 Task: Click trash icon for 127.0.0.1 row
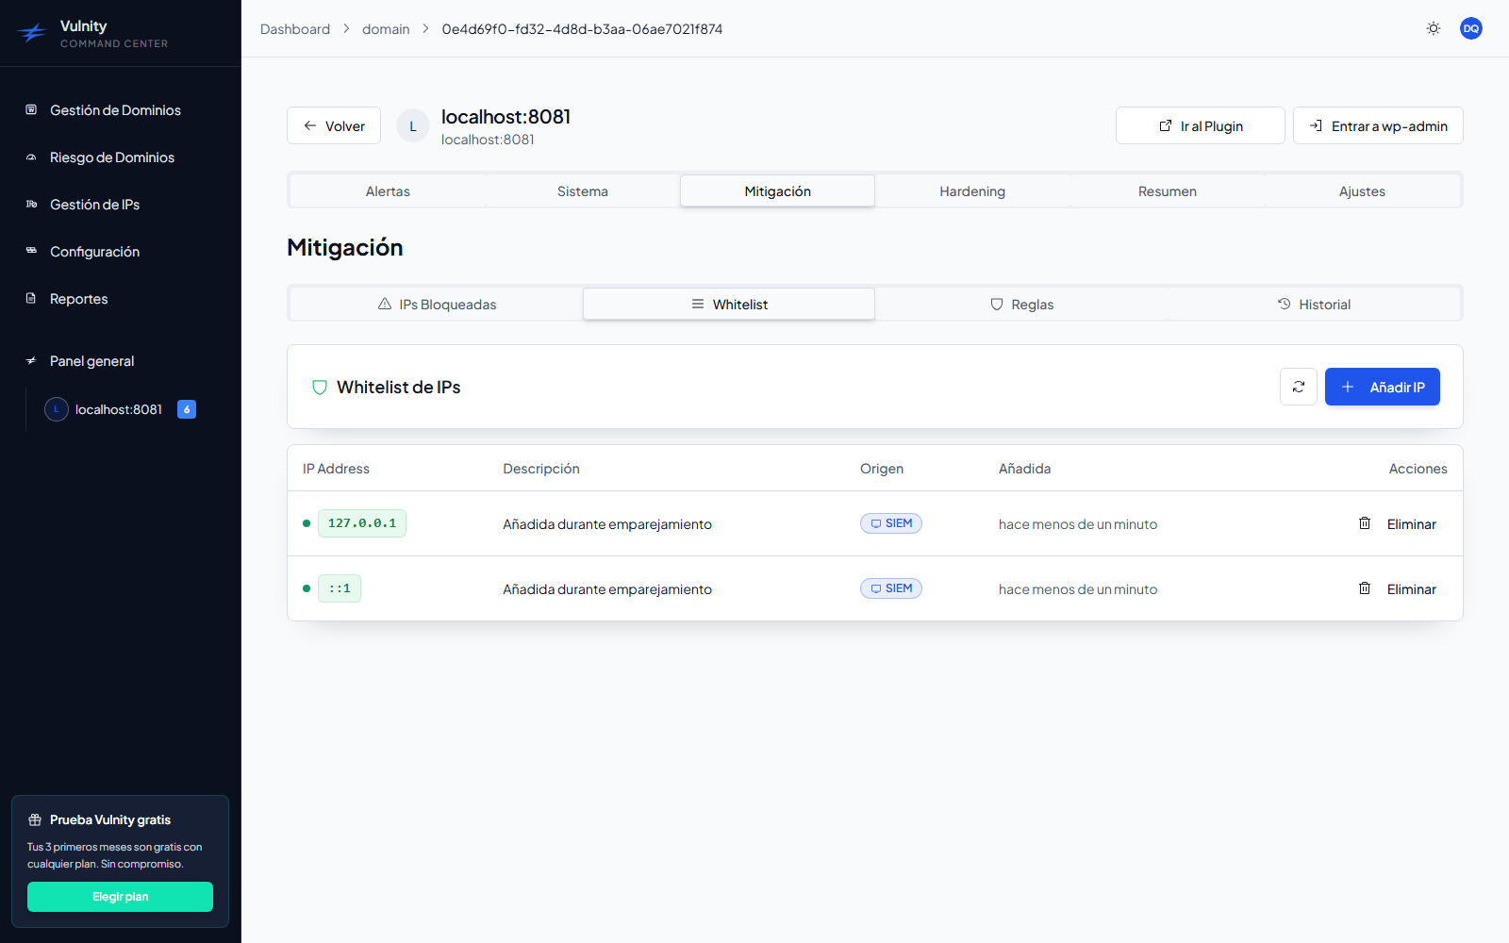(1365, 523)
